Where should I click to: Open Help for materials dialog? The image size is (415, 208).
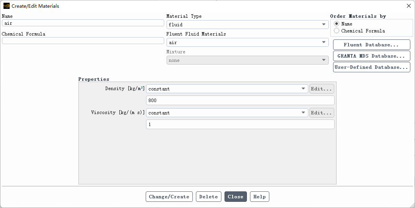coord(259,197)
